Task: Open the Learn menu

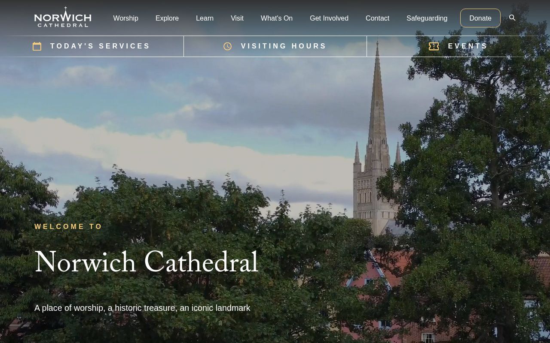Action: point(205,18)
